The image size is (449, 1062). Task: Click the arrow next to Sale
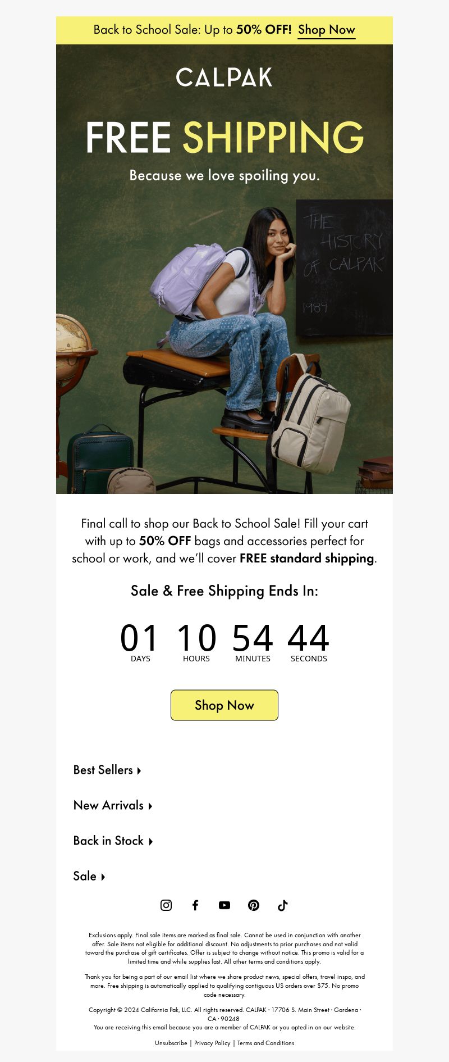(103, 877)
